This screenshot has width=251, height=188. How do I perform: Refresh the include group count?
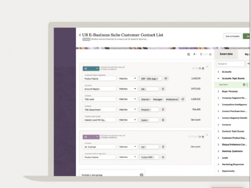200,68
